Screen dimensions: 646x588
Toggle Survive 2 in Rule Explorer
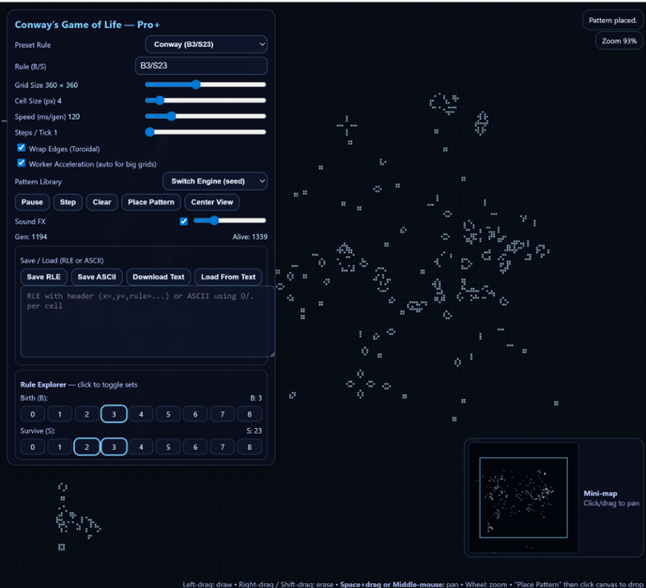coord(86,446)
